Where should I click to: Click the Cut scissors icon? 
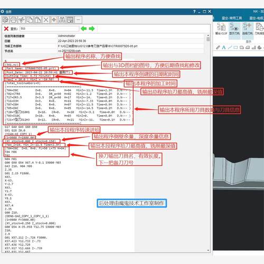coord(22,20)
